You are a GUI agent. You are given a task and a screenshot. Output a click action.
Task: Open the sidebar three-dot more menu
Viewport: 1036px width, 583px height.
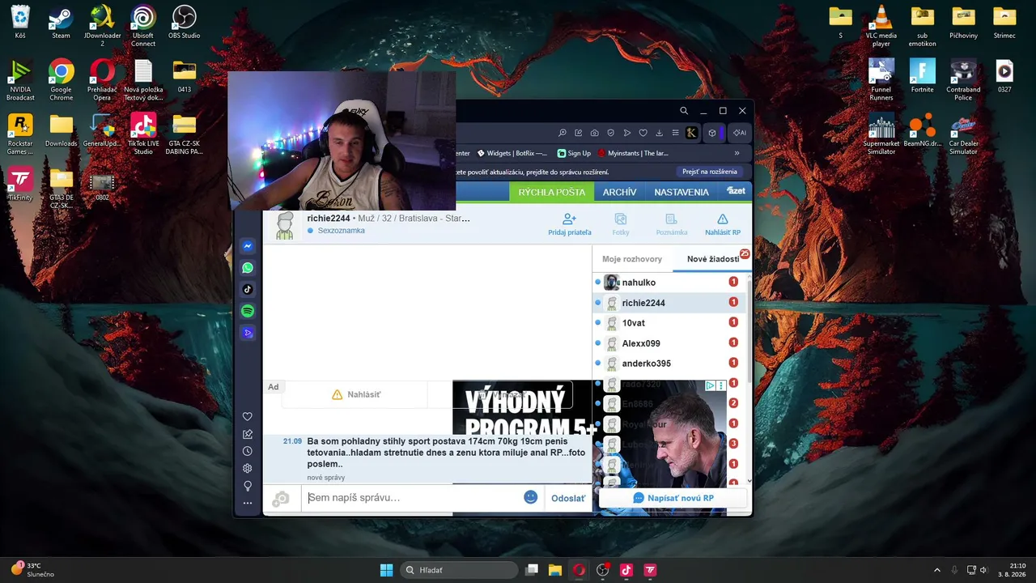248,503
